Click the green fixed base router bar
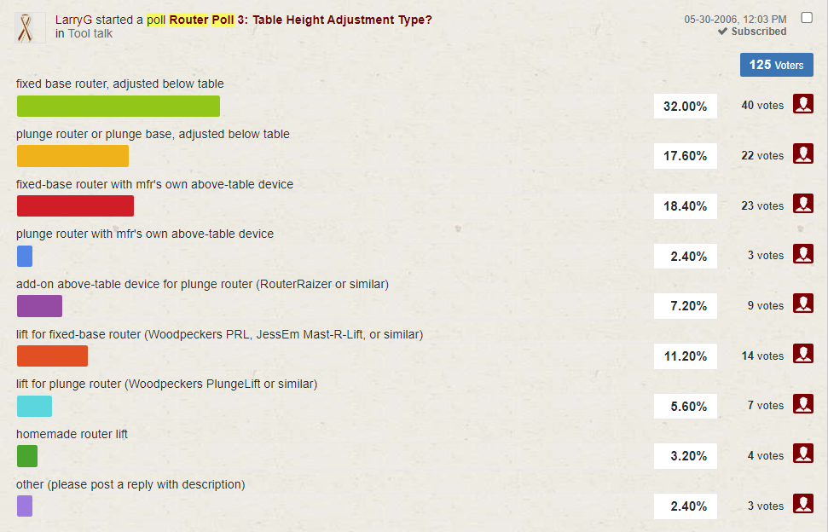828x532 pixels. [119, 106]
